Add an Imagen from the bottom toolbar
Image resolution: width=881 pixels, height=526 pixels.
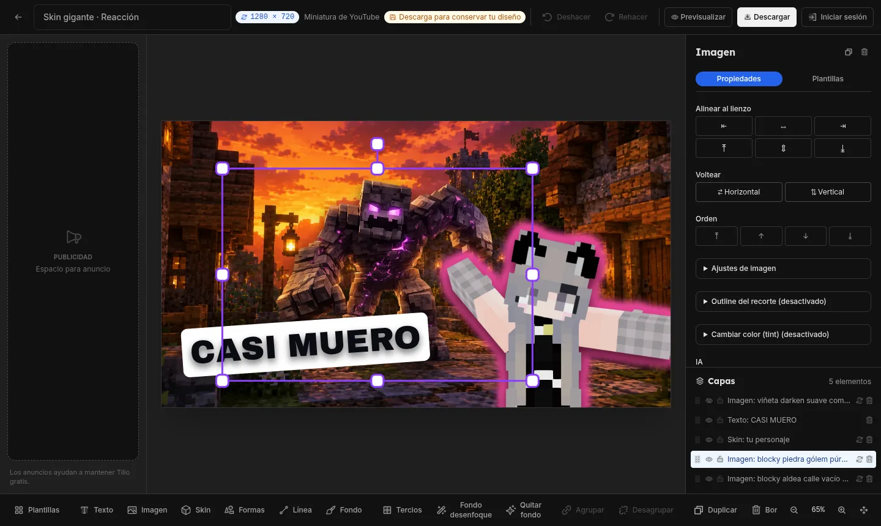[x=147, y=510]
